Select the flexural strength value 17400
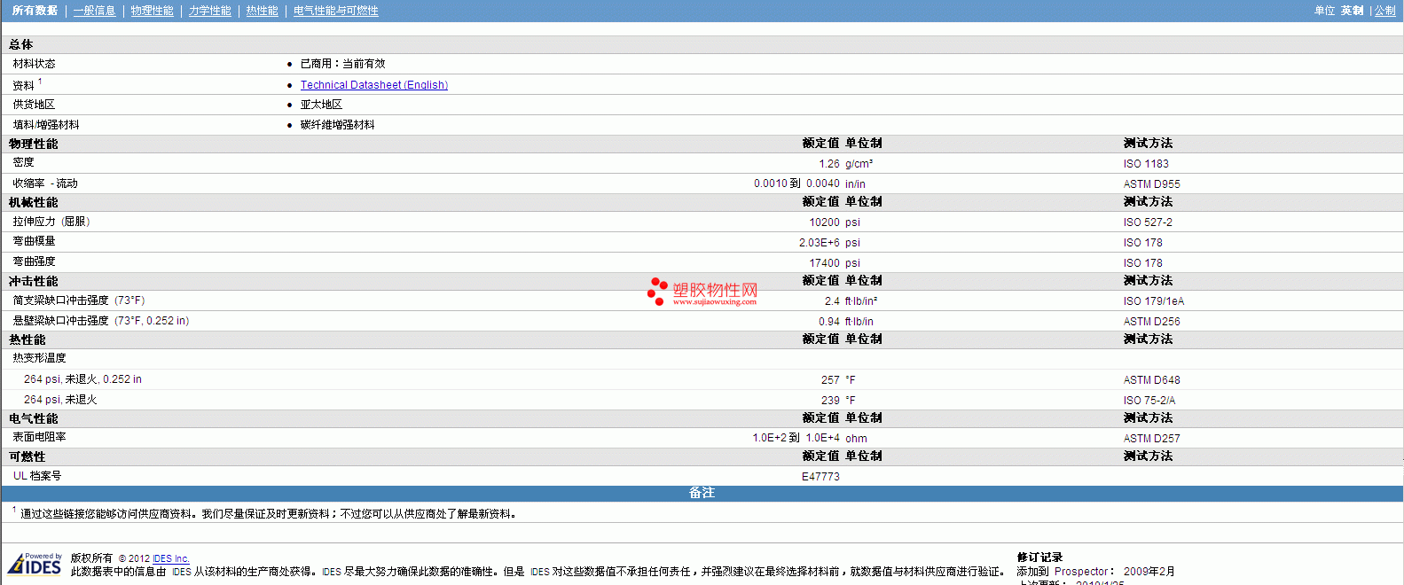Screen dimensions: 1404x585 824,263
